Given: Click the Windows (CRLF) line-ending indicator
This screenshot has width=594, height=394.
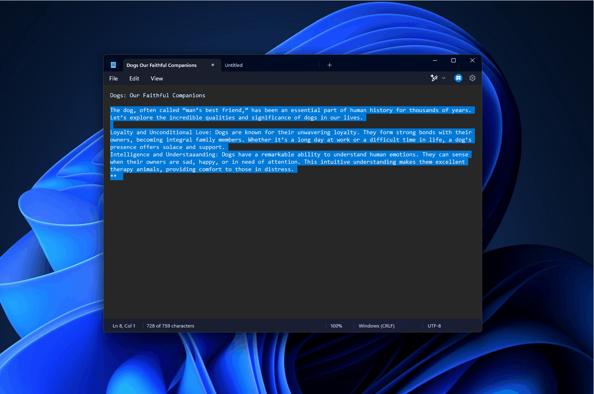Looking at the screenshot, I should pos(376,325).
